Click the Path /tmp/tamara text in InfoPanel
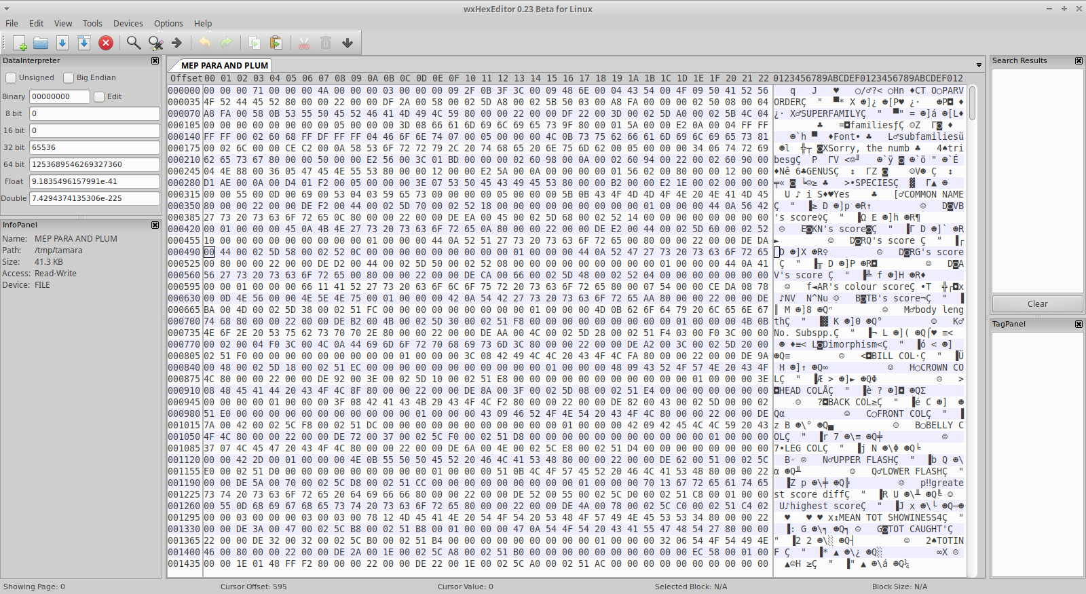 58,250
